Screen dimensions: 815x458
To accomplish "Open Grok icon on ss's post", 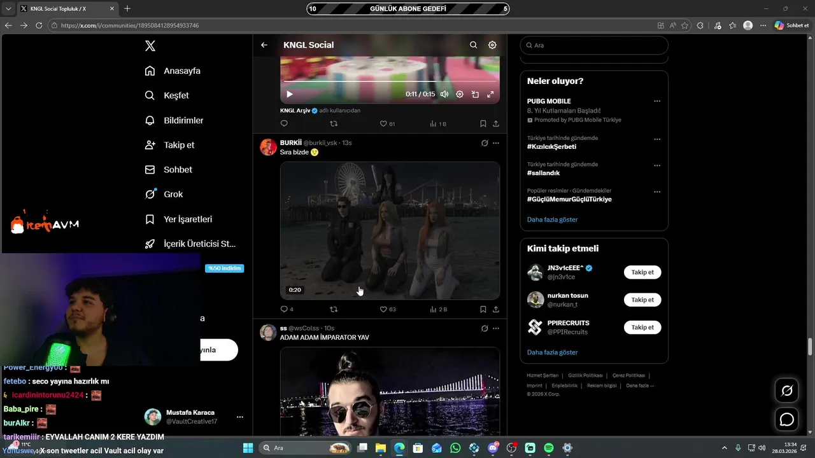I will click(485, 329).
